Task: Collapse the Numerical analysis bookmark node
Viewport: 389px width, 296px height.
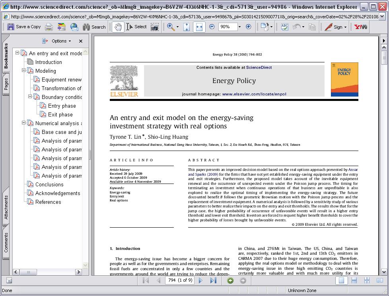Action: click(24, 123)
